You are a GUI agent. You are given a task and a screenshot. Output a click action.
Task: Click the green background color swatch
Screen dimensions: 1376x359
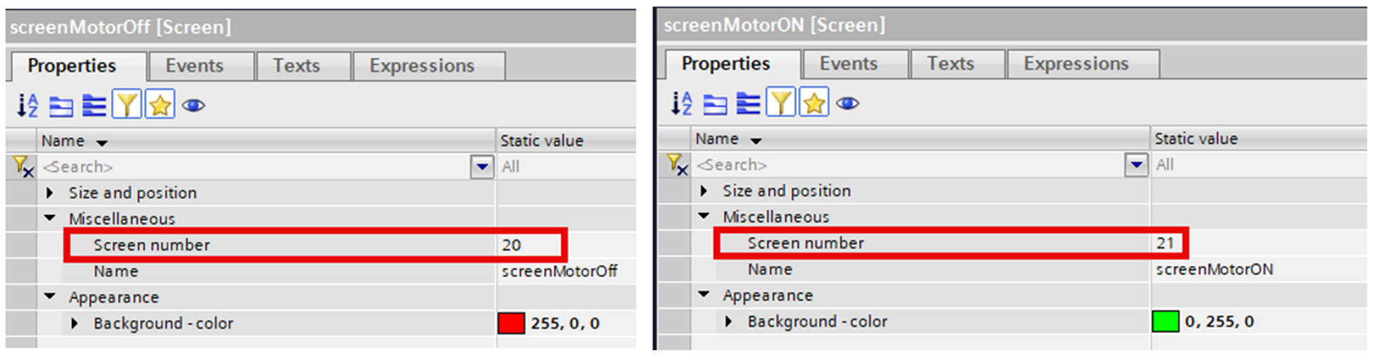coord(1165,322)
